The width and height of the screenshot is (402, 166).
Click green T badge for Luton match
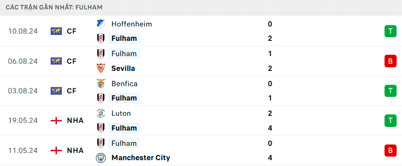(390, 121)
